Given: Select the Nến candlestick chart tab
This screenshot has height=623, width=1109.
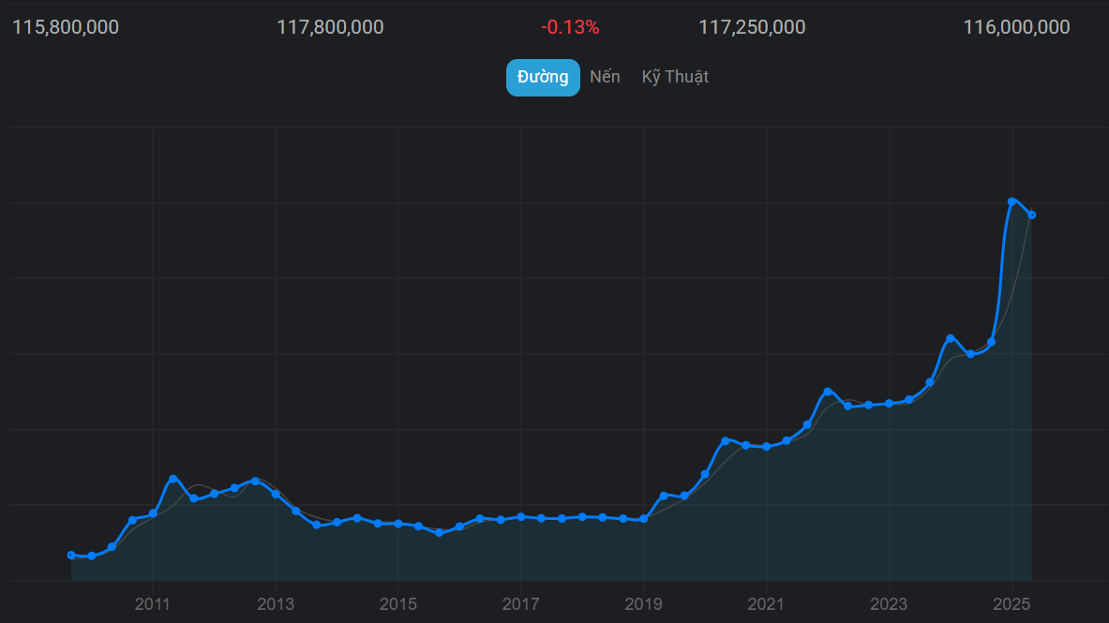Looking at the screenshot, I should click(x=605, y=77).
